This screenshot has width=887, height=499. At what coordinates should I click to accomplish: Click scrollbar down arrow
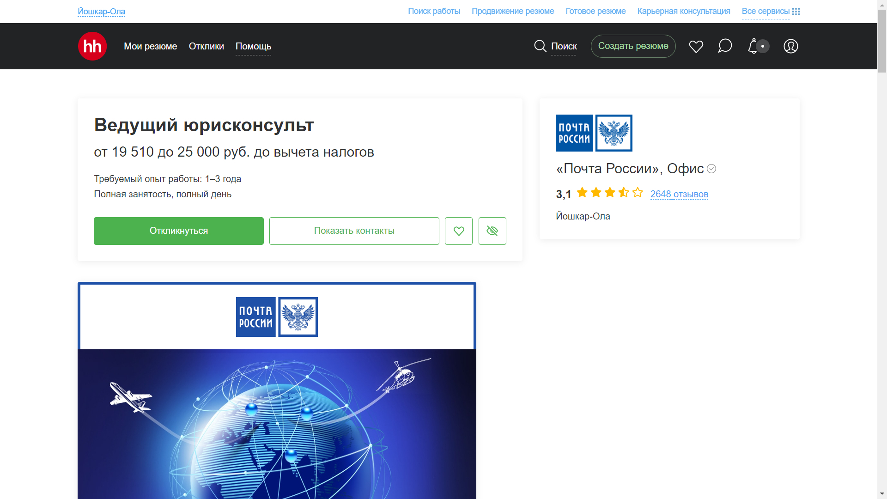[x=882, y=494]
